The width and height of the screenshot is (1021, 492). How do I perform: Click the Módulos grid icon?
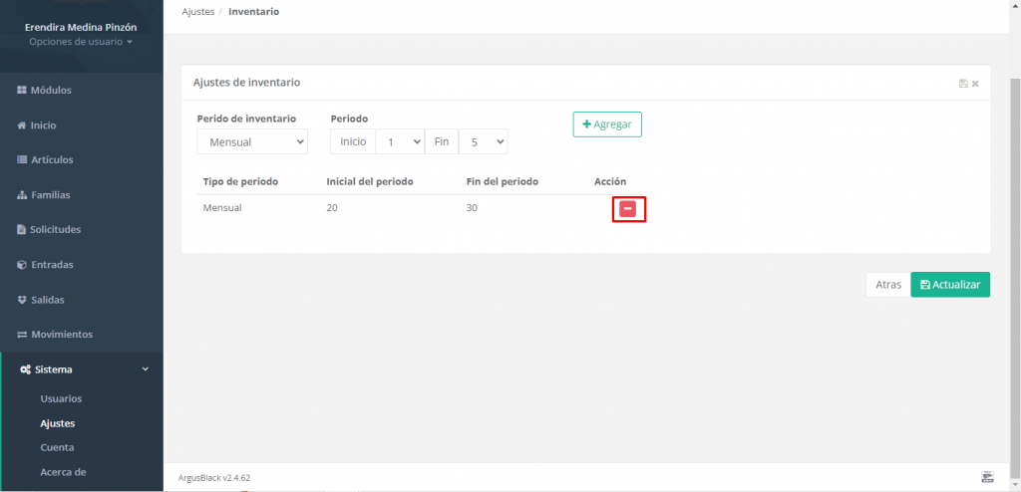[x=22, y=91]
